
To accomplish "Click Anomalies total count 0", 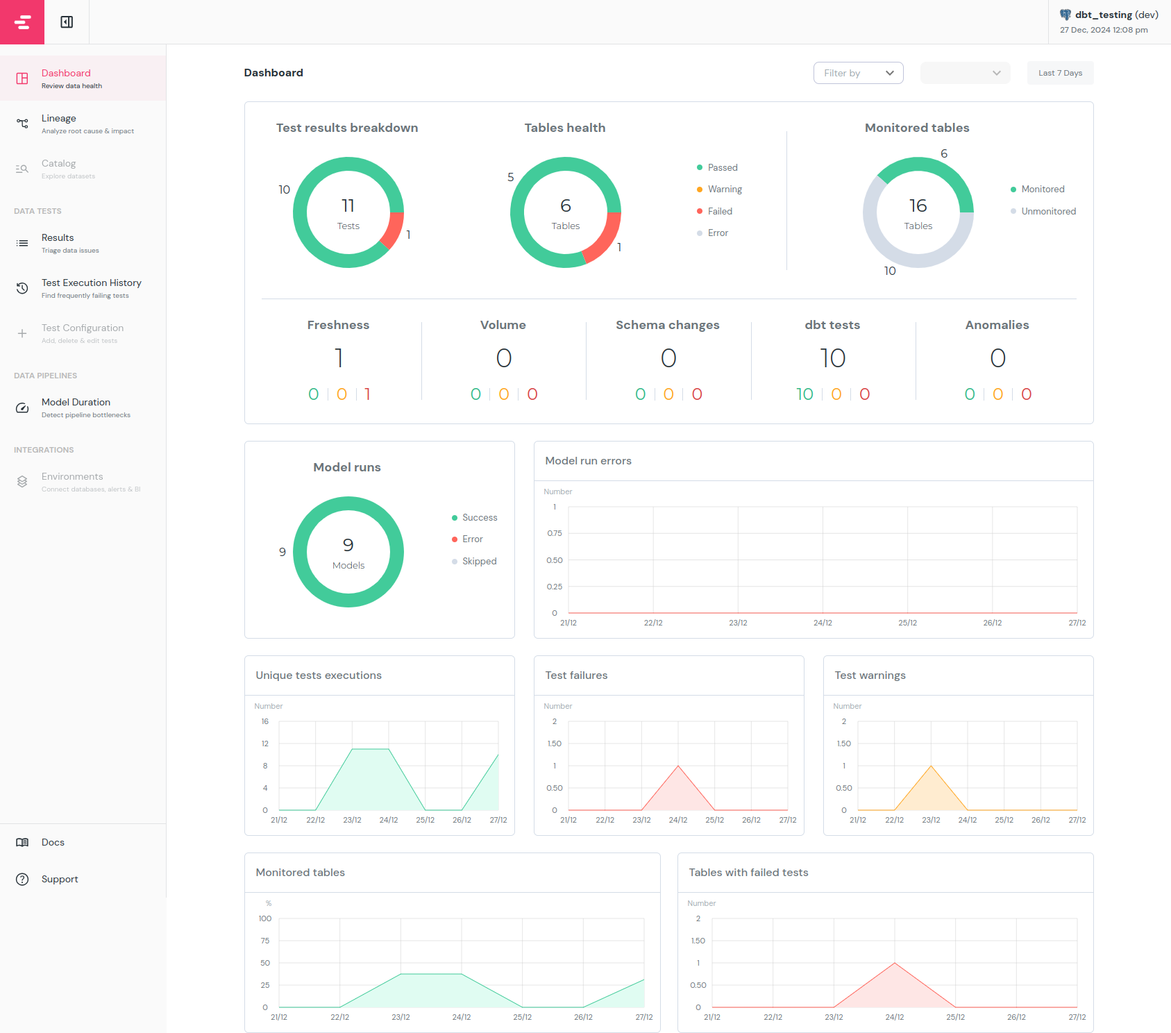I will pyautogui.click(x=997, y=358).
